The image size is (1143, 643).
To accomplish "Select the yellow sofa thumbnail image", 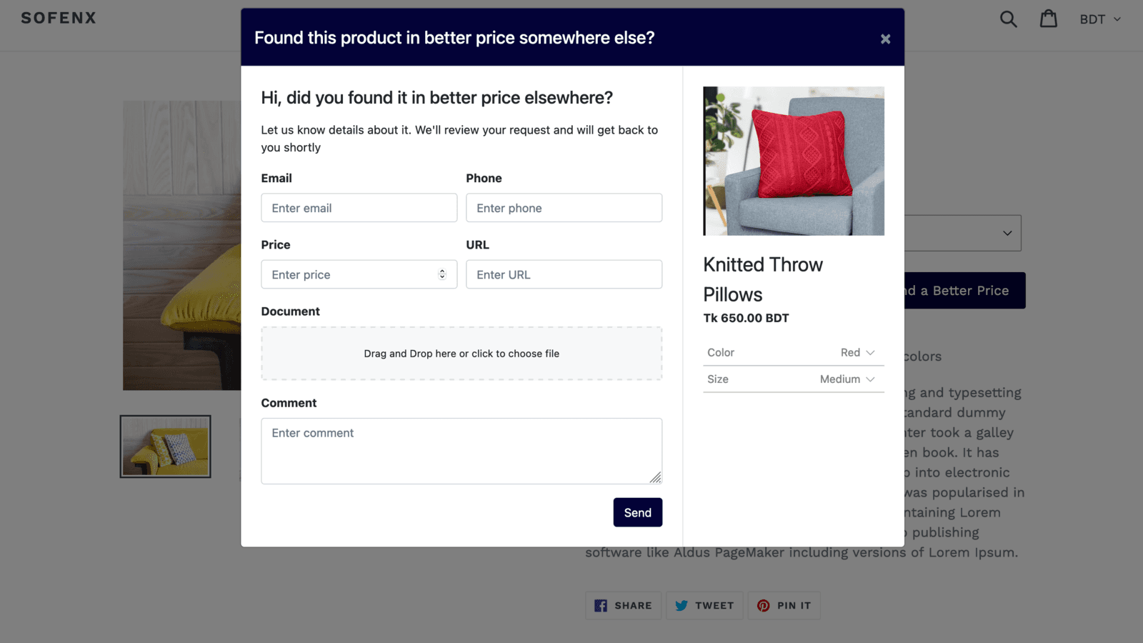I will [165, 446].
